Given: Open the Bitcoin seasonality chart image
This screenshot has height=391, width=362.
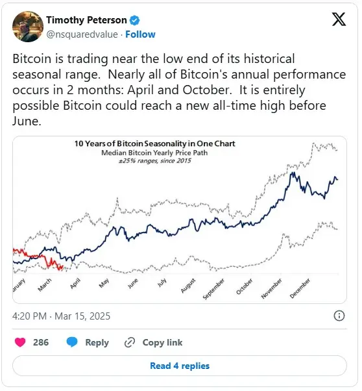Looking at the screenshot, I should pos(180,220).
